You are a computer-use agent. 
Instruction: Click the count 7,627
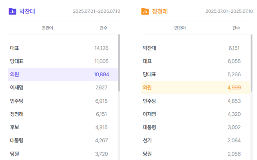(x=101, y=88)
